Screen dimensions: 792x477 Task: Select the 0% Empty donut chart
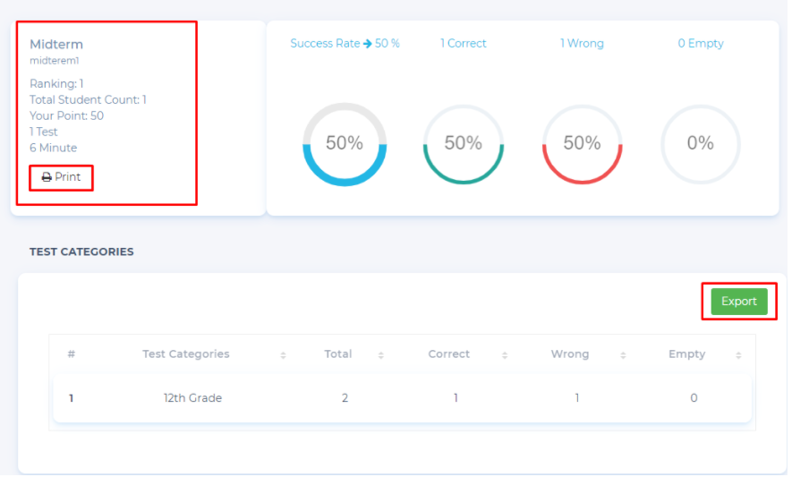700,144
